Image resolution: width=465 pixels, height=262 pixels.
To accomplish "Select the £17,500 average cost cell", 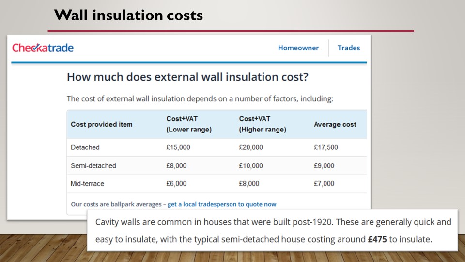I will 326,147.
